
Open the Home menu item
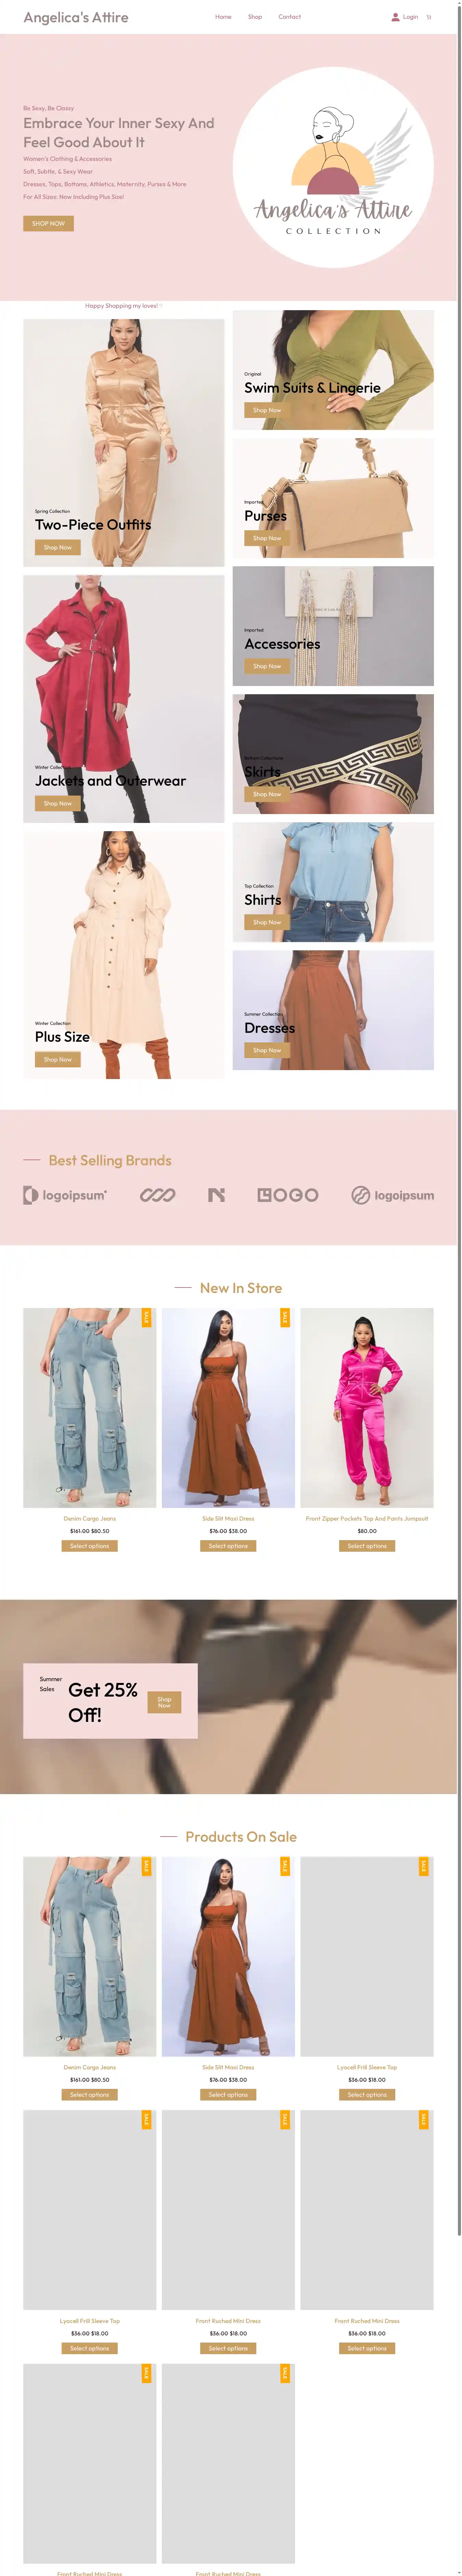(223, 17)
